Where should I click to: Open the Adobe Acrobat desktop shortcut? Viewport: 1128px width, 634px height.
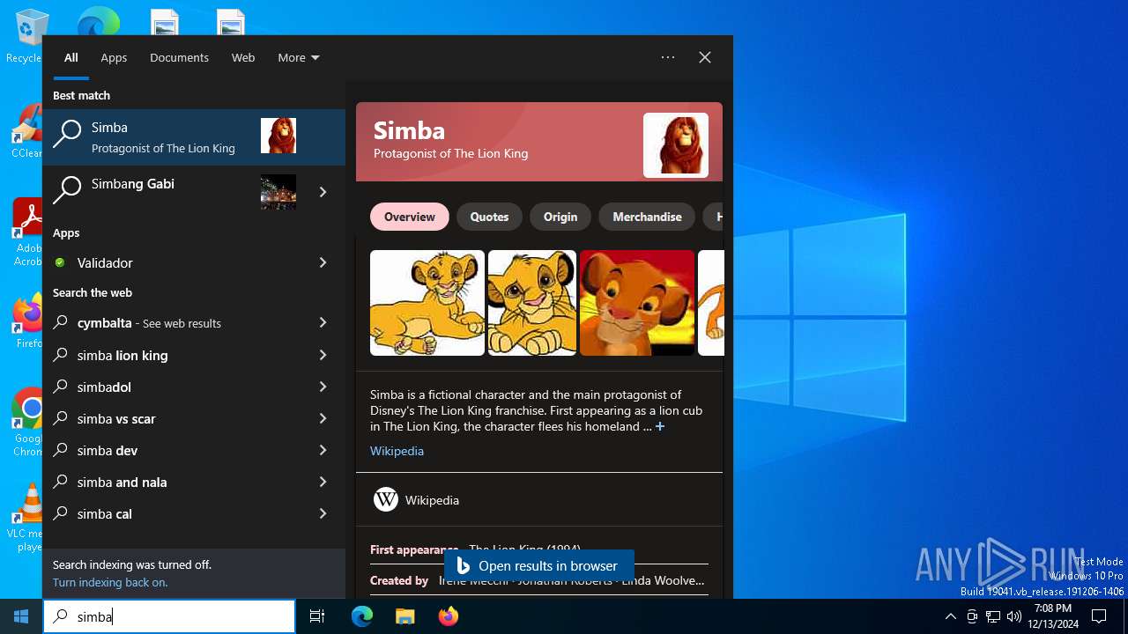26,232
